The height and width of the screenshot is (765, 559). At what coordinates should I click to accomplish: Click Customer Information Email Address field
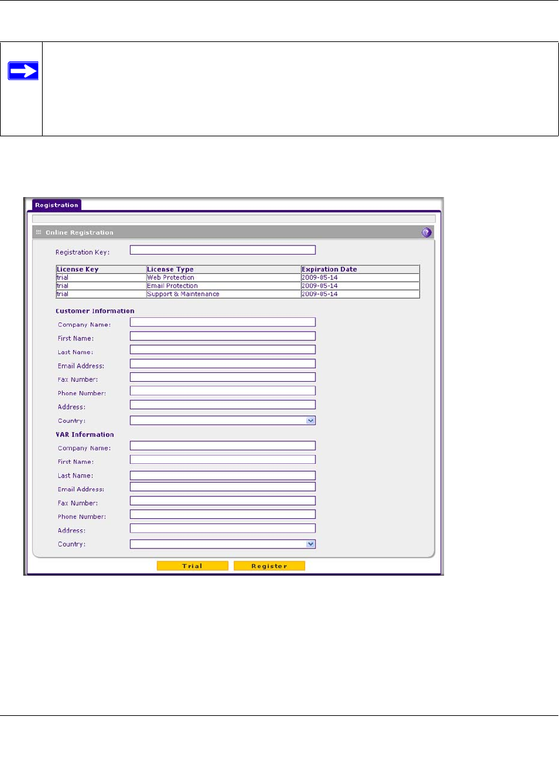pos(222,364)
